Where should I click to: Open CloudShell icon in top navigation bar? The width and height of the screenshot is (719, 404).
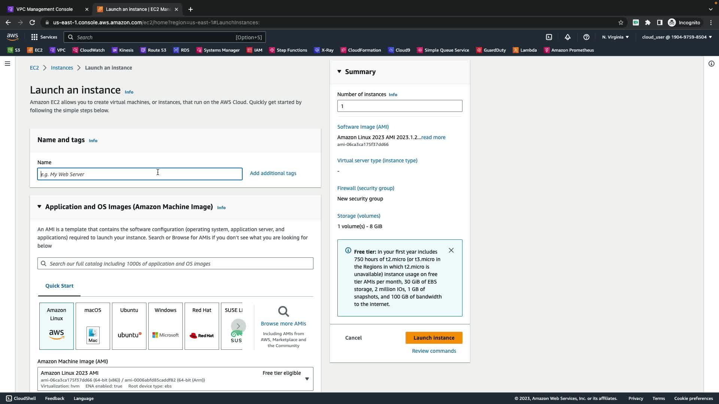coord(549,37)
